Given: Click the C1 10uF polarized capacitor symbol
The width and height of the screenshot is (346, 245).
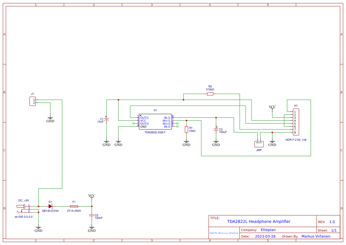Looking at the screenshot, I should [107, 119].
